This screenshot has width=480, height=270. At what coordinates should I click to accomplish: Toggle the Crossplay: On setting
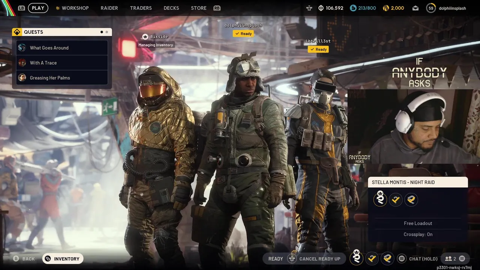[418, 234]
